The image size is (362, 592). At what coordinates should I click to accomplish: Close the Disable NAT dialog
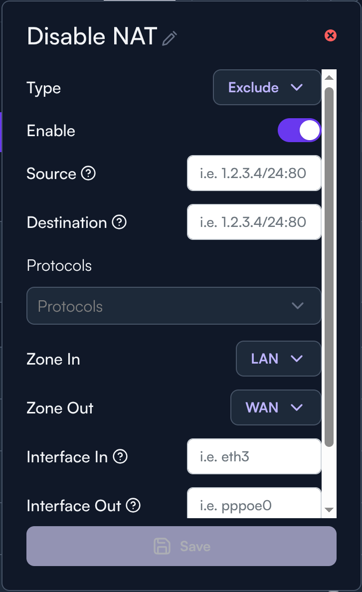(x=331, y=35)
